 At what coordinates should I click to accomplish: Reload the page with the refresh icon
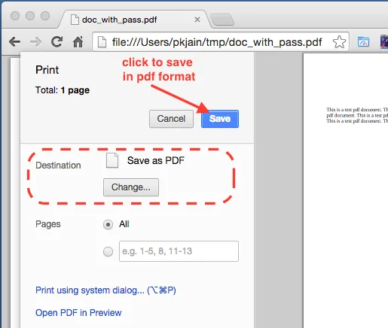[57, 41]
